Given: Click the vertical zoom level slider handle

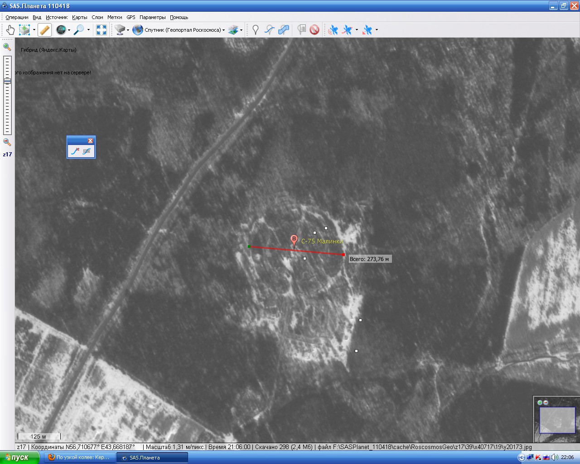Looking at the screenshot, I should point(7,81).
